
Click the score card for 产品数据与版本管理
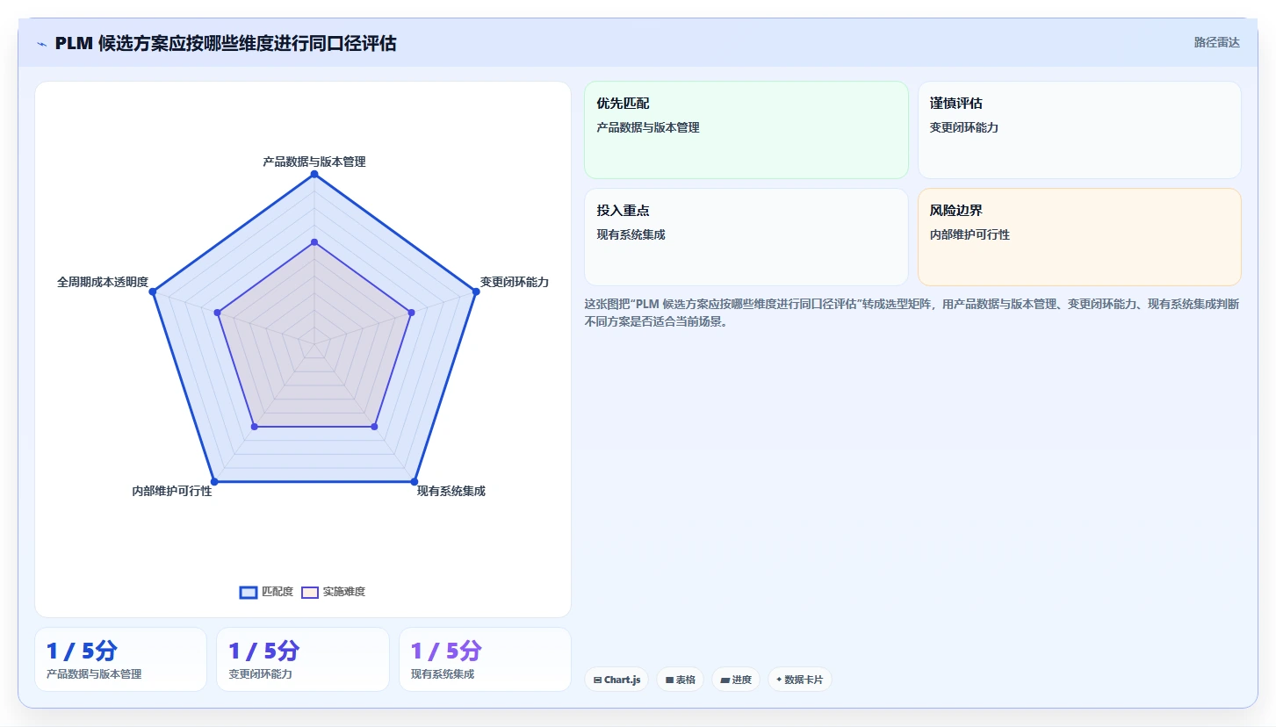[120, 659]
